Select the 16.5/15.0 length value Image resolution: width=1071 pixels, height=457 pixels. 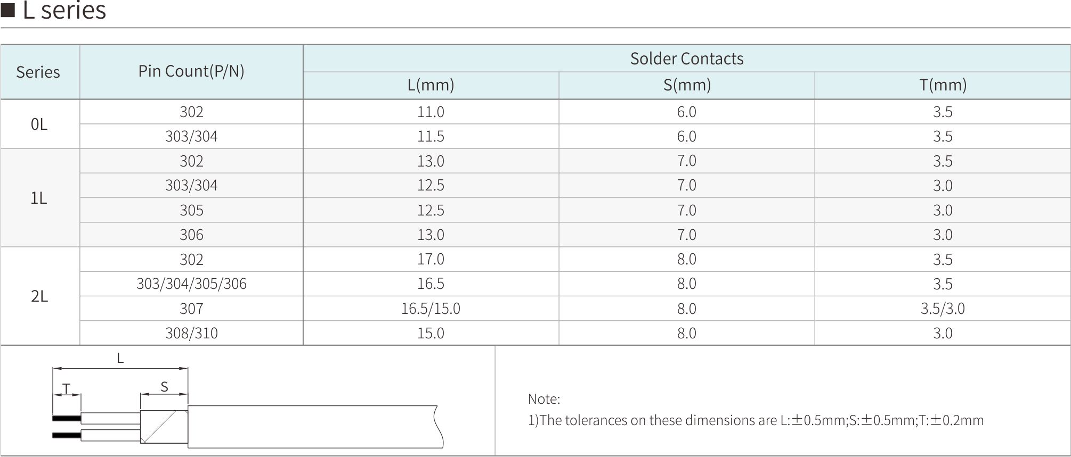tap(431, 309)
